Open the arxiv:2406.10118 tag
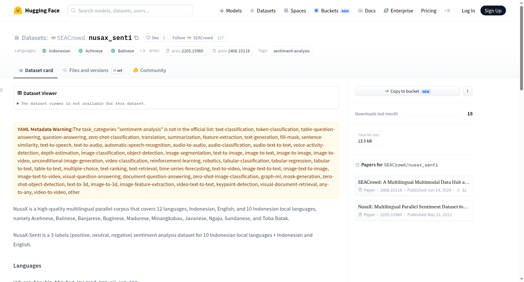Screen dimensions: 524x282 tap(231, 51)
